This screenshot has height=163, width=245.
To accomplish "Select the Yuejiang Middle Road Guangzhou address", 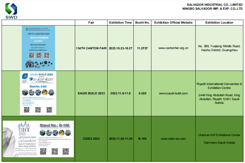I will (219, 48).
